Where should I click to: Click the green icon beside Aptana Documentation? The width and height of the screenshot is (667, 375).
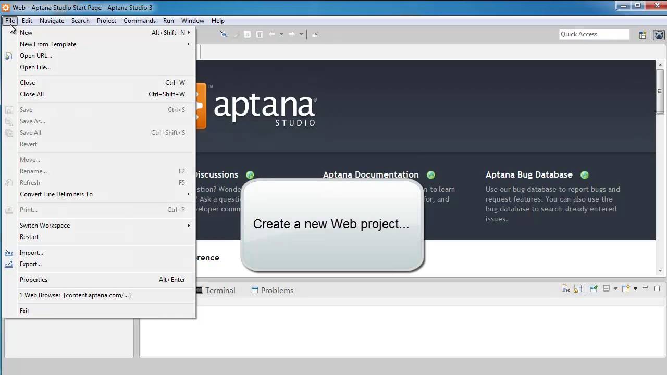(x=430, y=175)
